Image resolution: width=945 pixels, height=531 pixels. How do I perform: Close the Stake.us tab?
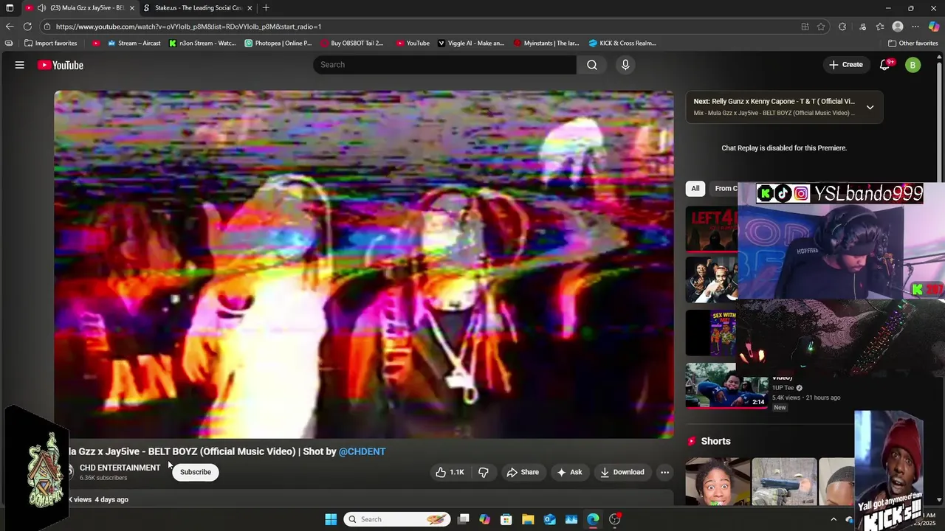[x=250, y=8]
